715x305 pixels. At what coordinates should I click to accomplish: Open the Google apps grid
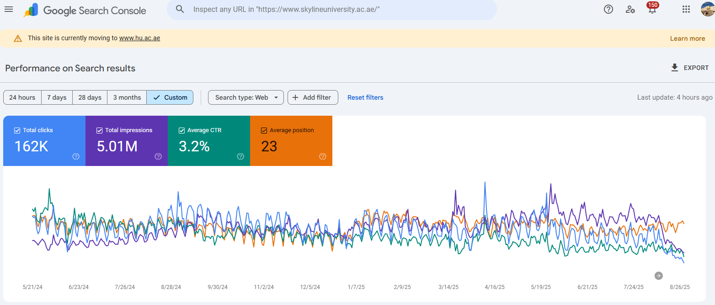click(x=686, y=9)
